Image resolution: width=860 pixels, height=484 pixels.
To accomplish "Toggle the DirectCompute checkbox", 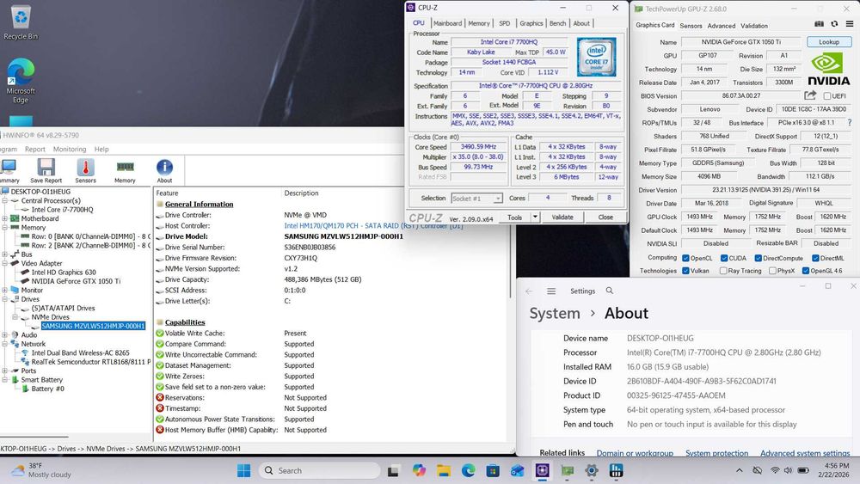I will (x=758, y=258).
